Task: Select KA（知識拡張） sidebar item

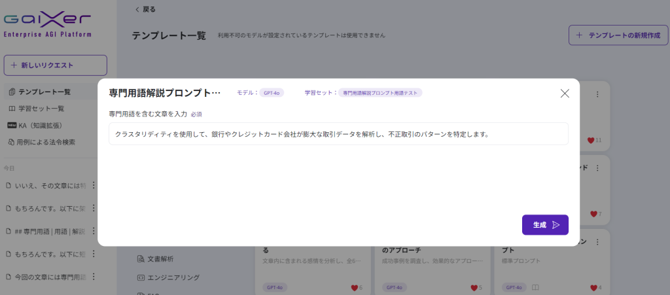Action: pyautogui.click(x=39, y=125)
